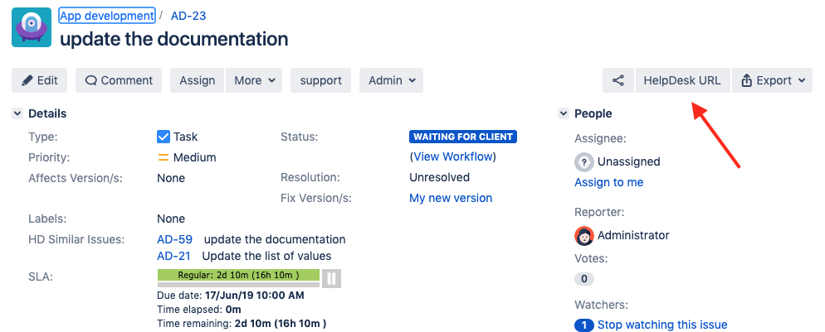Click the Waiting for Client status badge
This screenshot has width=825, height=332.
click(463, 137)
